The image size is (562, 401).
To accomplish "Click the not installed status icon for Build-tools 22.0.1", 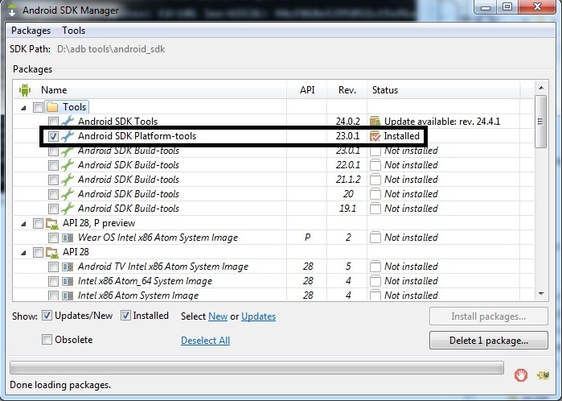I will pyautogui.click(x=375, y=165).
